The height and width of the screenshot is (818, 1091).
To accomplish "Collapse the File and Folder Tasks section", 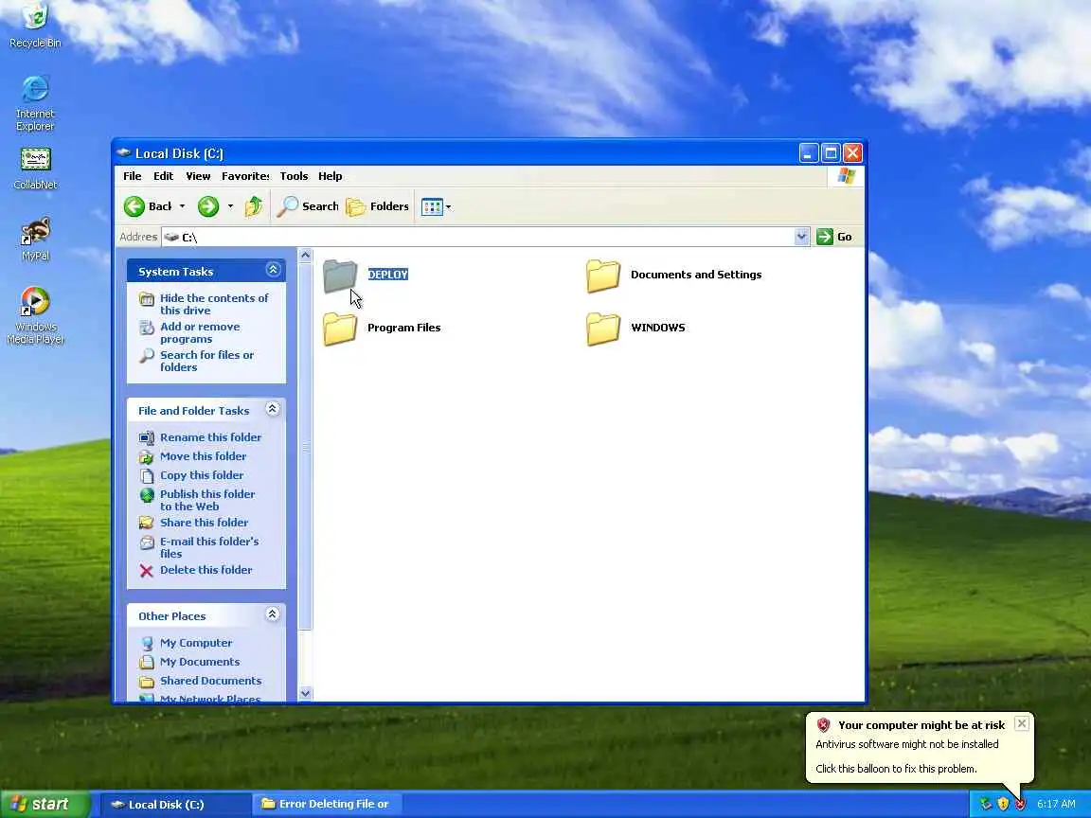I will [273, 409].
